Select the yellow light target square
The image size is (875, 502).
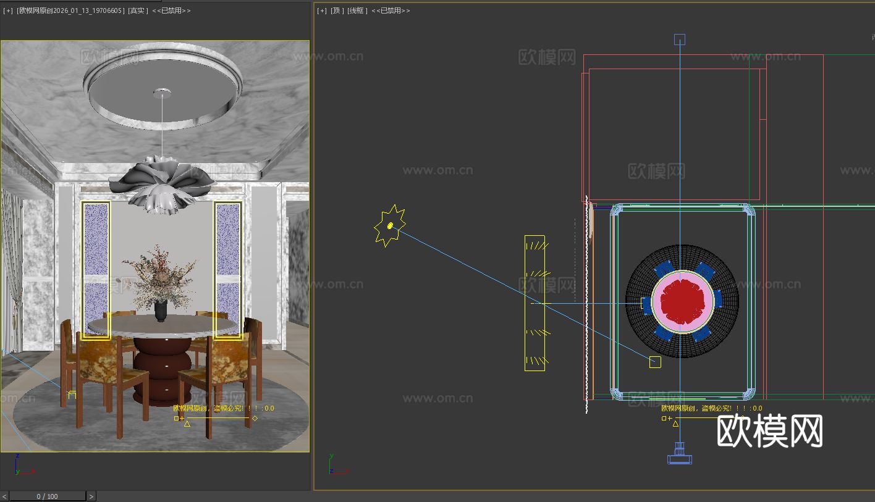655,362
